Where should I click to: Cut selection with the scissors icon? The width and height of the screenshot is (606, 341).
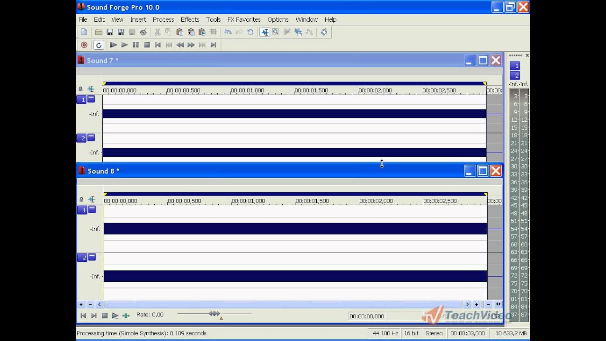(x=157, y=32)
